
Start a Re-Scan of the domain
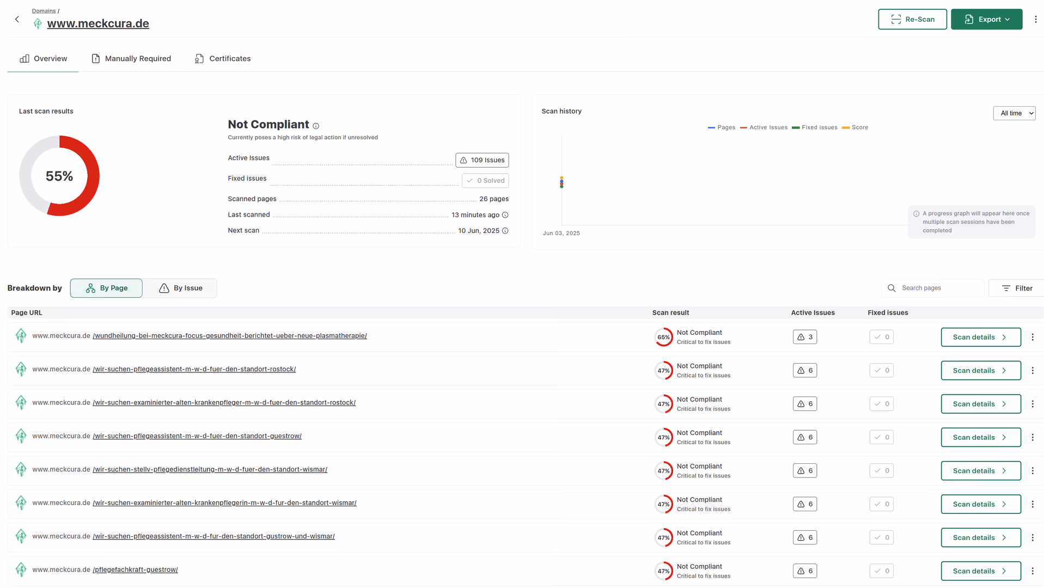coord(912,19)
